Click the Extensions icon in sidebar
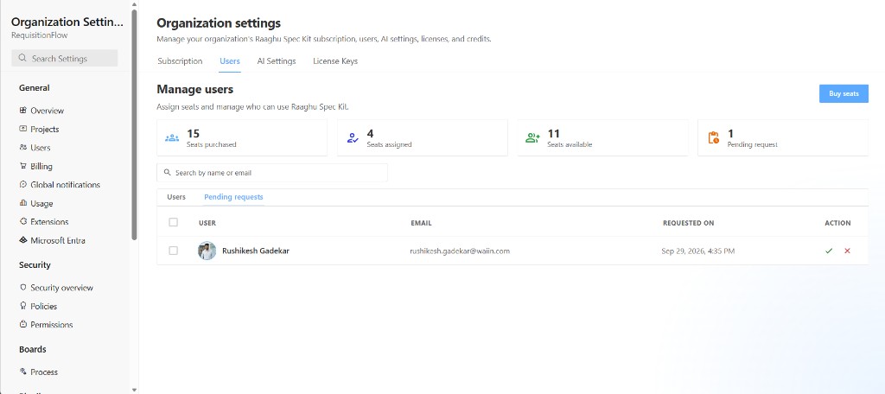885x394 pixels. [23, 222]
